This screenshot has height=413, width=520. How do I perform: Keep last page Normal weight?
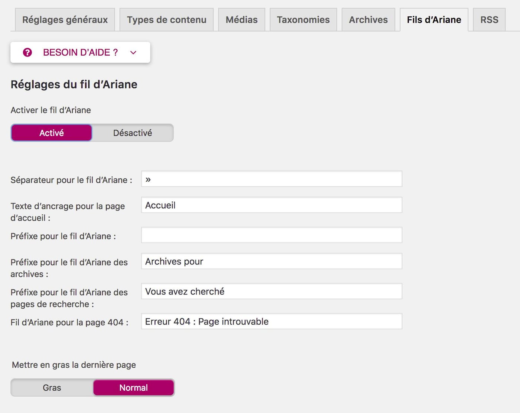click(x=133, y=387)
